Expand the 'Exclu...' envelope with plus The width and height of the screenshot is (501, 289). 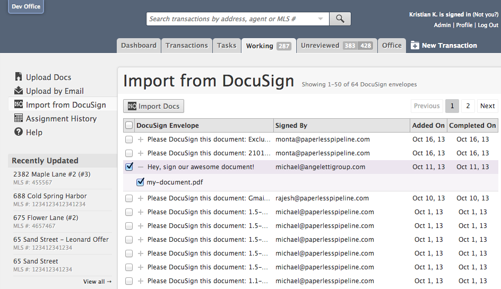click(x=140, y=139)
